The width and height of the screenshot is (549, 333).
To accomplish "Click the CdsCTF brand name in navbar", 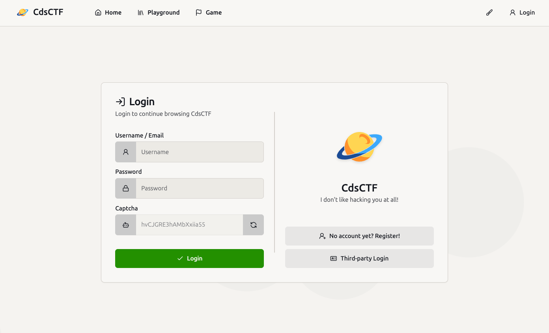I will 48,12.
